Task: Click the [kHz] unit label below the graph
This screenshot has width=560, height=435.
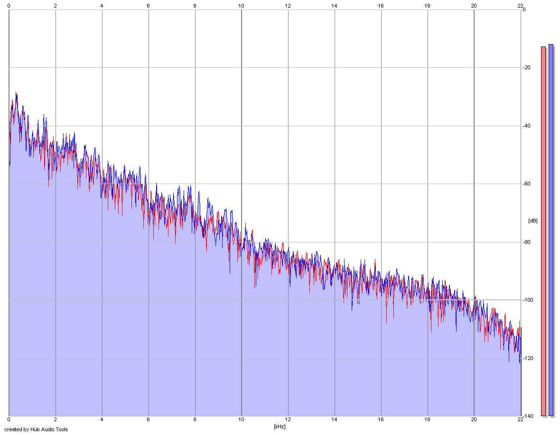Action: click(x=280, y=426)
